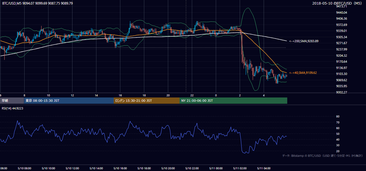Screen dimensions: 366x171
Task: Click the RSI(14) 44.9223 indicator label
Action: (x=13, y=108)
